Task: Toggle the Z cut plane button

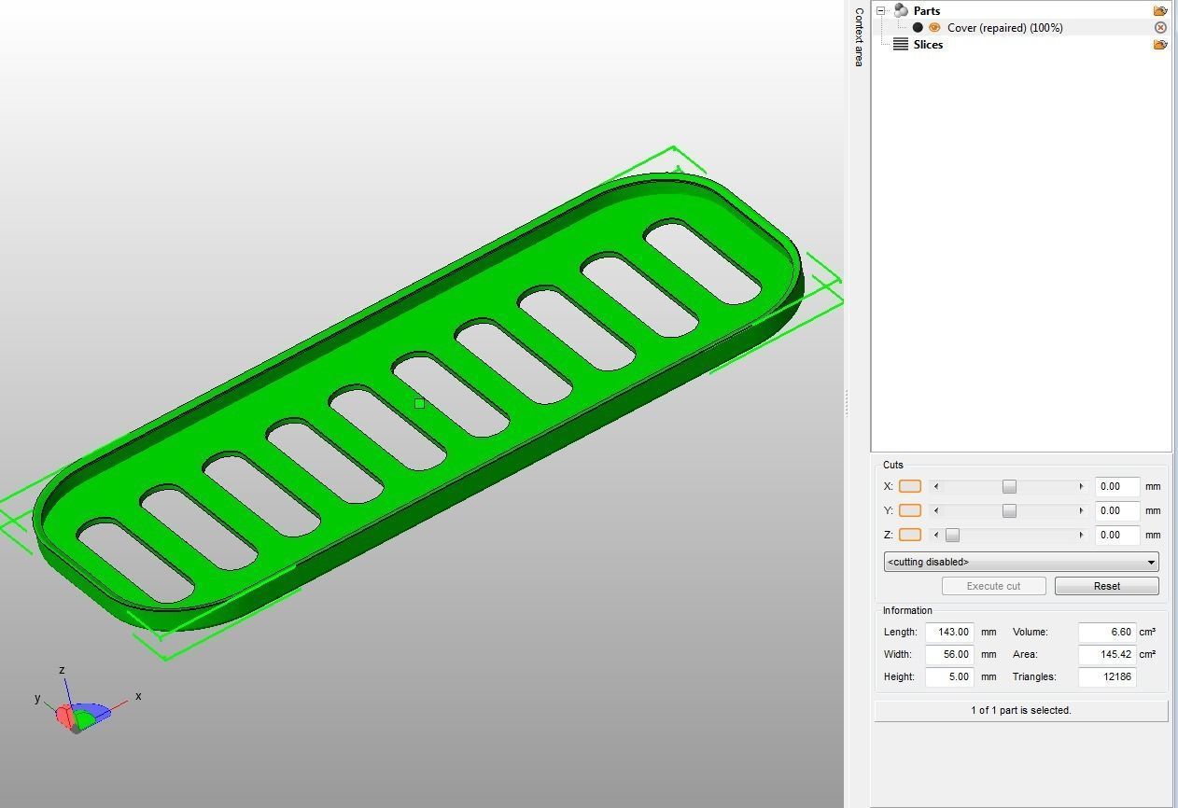Action: pyautogui.click(x=909, y=535)
